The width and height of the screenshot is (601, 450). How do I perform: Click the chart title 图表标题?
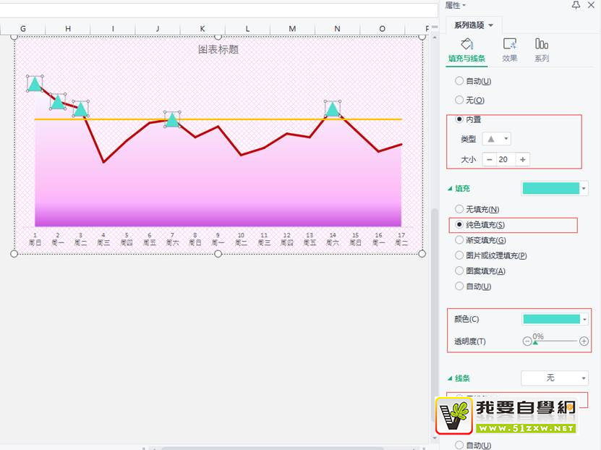click(x=218, y=49)
